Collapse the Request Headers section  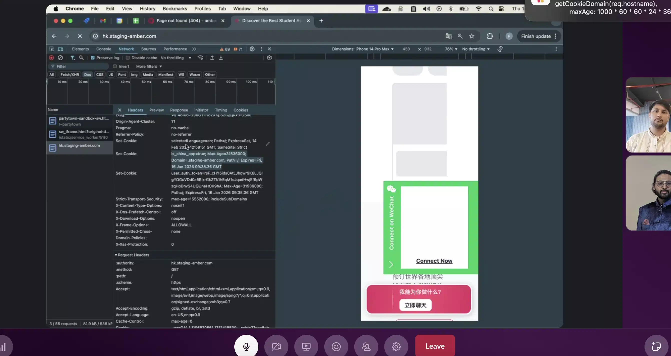click(132, 255)
